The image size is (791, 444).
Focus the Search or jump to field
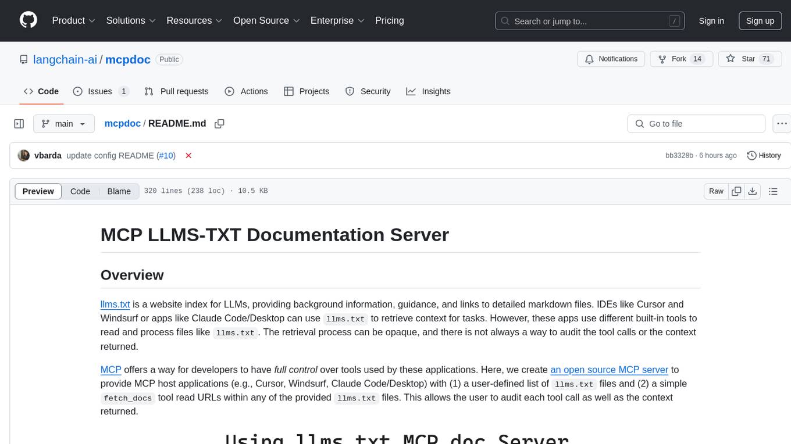(590, 21)
